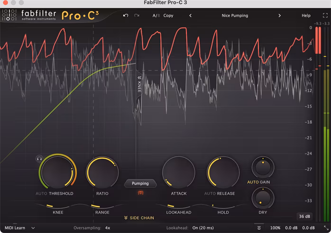Image resolution: width=331 pixels, height=233 pixels.
Task: Click the bottom bar box icon left of 100%
Action: tap(259, 228)
